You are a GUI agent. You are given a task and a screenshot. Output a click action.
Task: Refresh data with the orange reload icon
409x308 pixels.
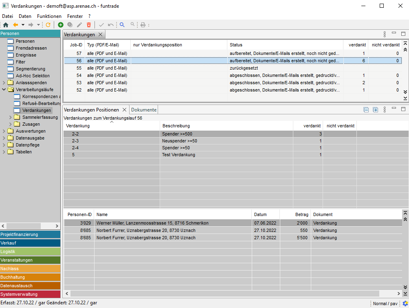click(x=48, y=25)
